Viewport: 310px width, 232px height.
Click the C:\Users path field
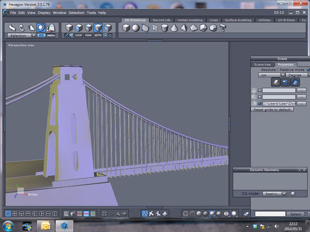point(279,104)
